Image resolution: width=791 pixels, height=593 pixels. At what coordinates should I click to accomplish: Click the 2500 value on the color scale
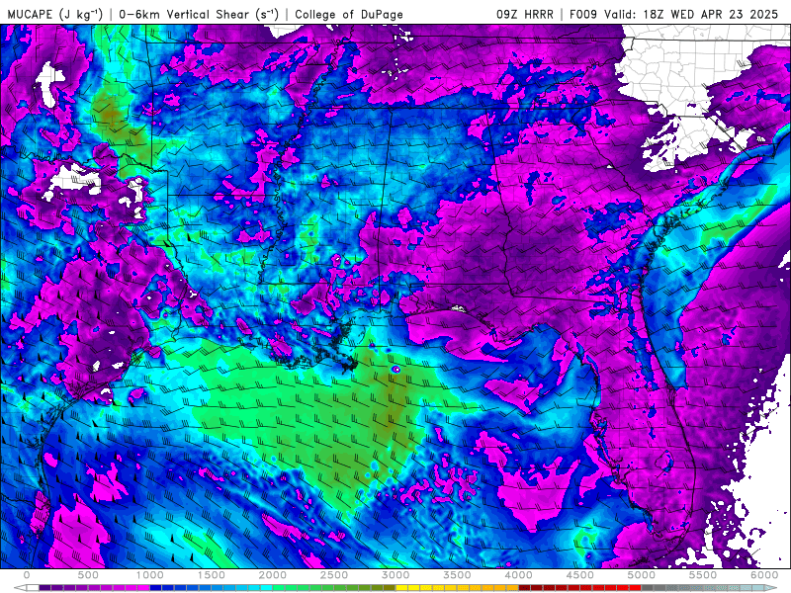(334, 575)
